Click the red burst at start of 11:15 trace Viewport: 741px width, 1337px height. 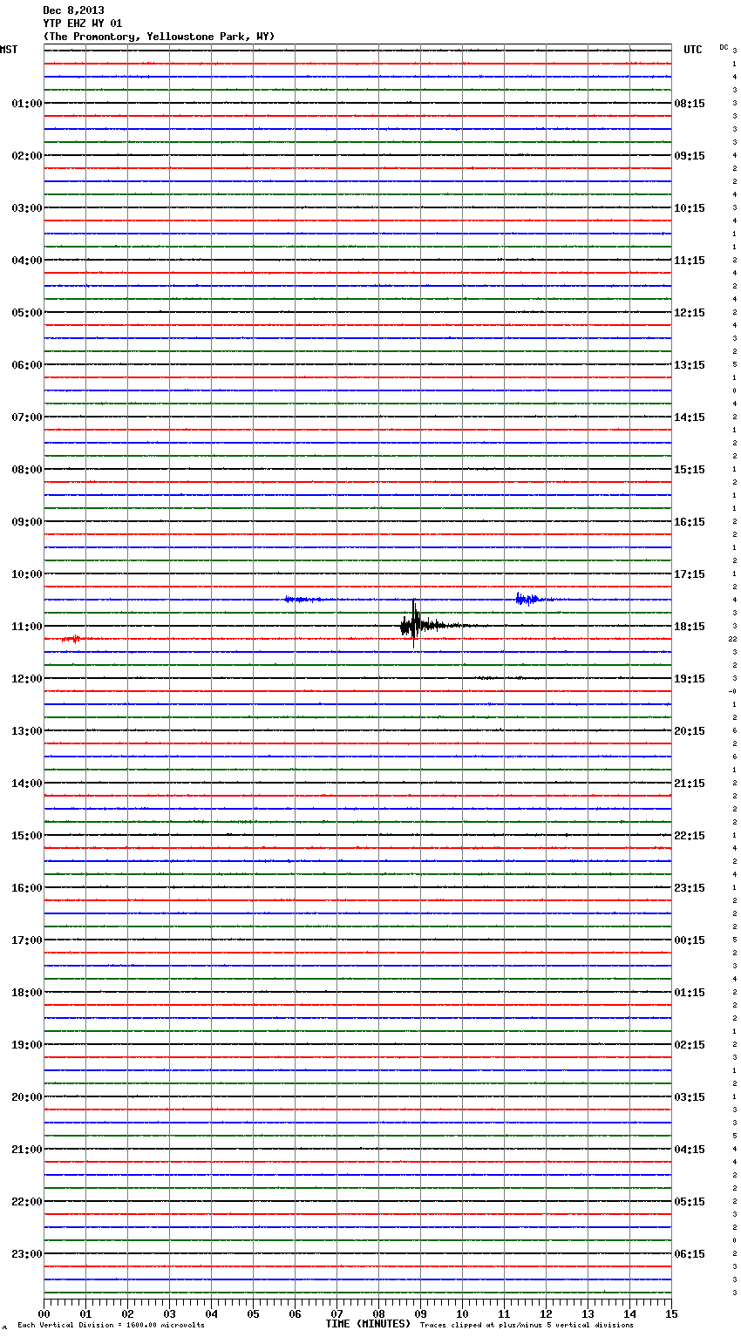71,639
